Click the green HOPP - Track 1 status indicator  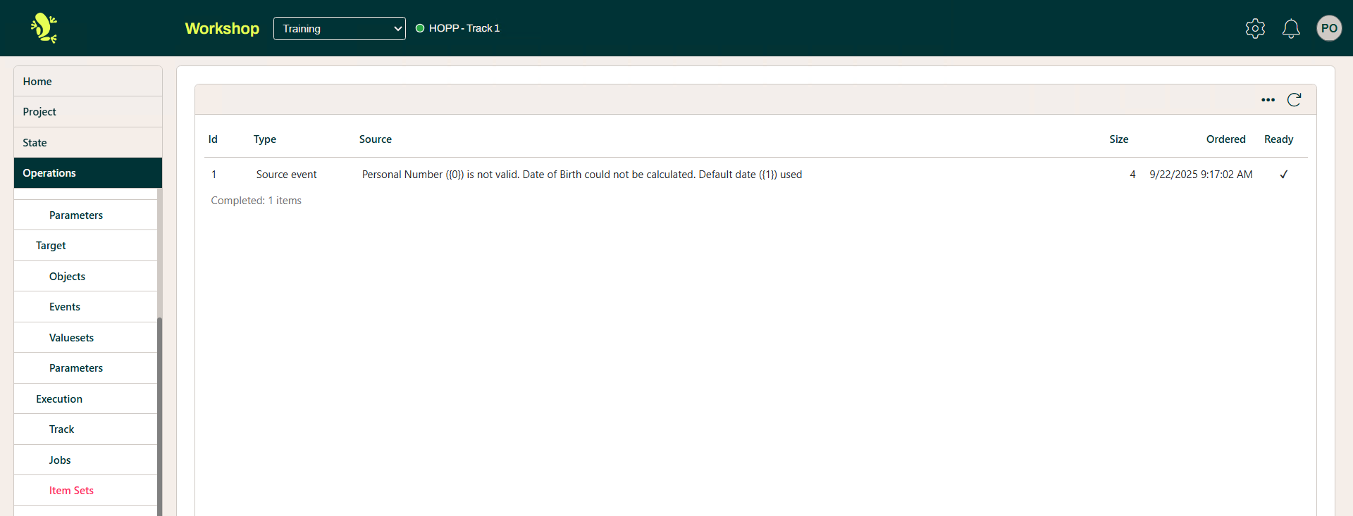tap(420, 28)
